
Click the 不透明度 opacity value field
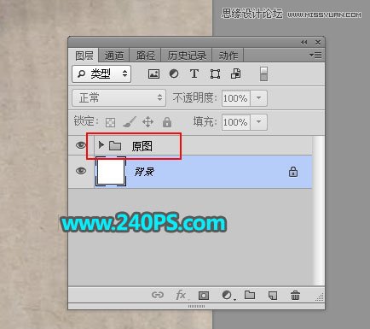coord(235,98)
